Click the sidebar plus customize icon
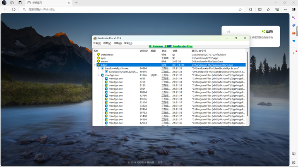Image resolution: width=298 pixels, height=167 pixels. coord(293,53)
